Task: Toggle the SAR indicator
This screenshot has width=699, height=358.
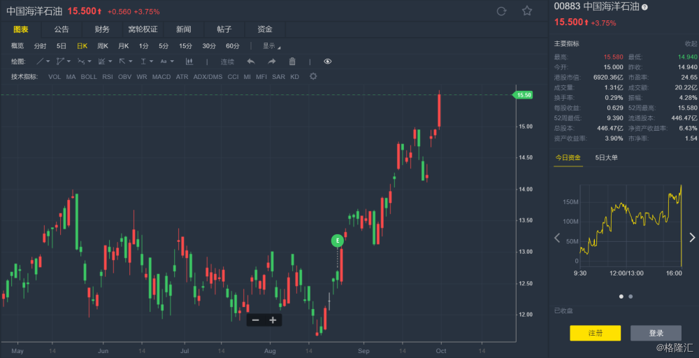Action: [279, 77]
